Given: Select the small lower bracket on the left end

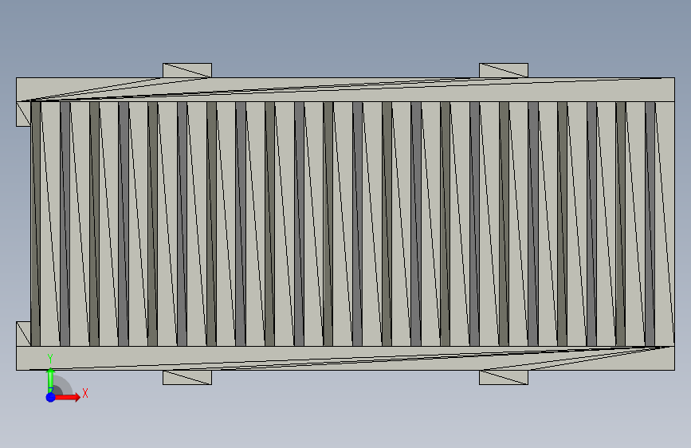Looking at the screenshot, I should pos(23,334).
